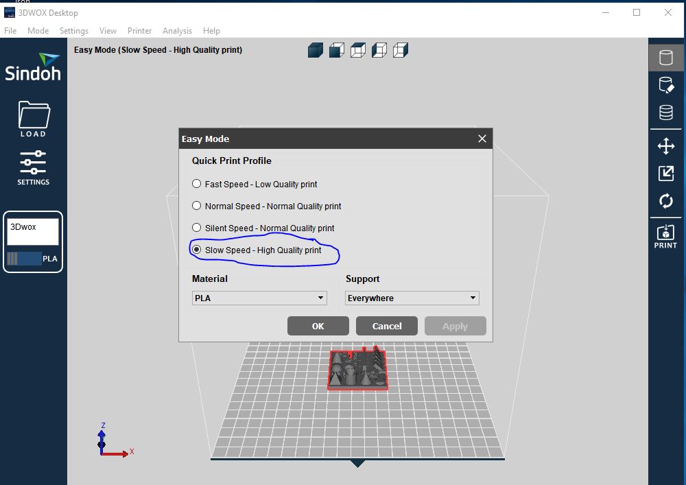The width and height of the screenshot is (686, 485).
Task: Open the File menu
Action: [10, 31]
